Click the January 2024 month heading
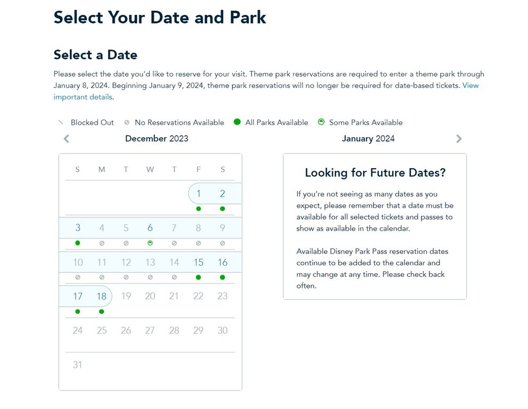The width and height of the screenshot is (528, 409). point(368,138)
